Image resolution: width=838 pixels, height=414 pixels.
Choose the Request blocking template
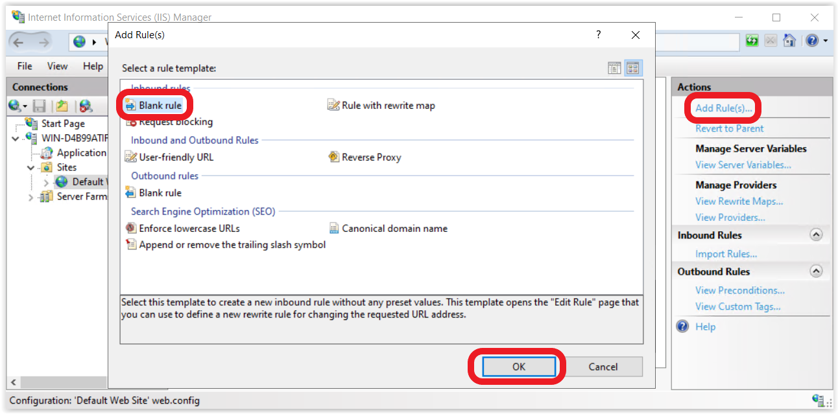pyautogui.click(x=169, y=122)
